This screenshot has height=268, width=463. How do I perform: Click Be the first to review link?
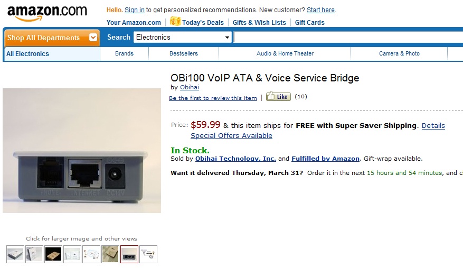[x=213, y=98]
